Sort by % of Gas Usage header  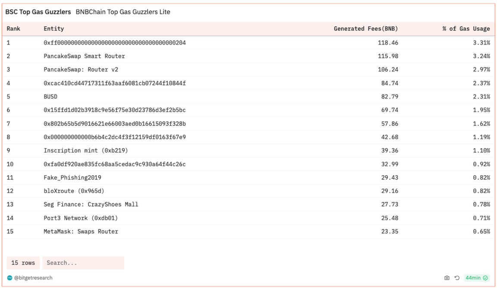(x=466, y=29)
